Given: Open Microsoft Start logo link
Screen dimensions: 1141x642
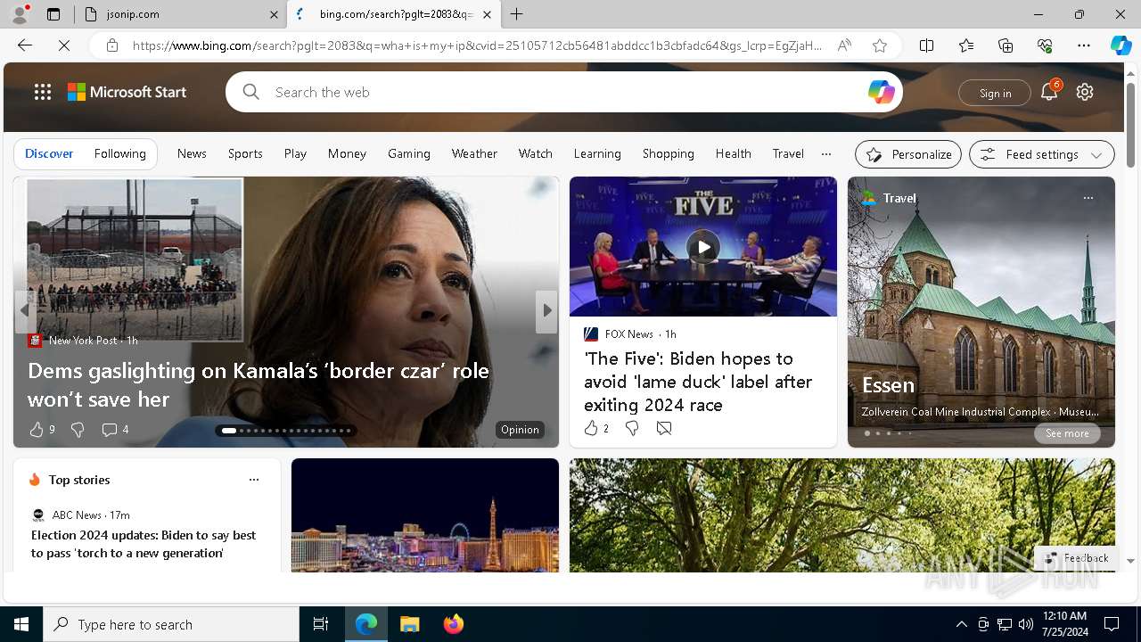Looking at the screenshot, I should tap(127, 92).
